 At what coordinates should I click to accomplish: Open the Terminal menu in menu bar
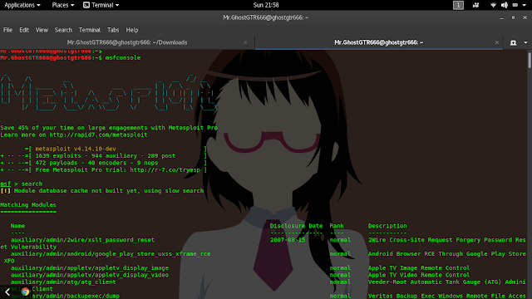(90, 30)
